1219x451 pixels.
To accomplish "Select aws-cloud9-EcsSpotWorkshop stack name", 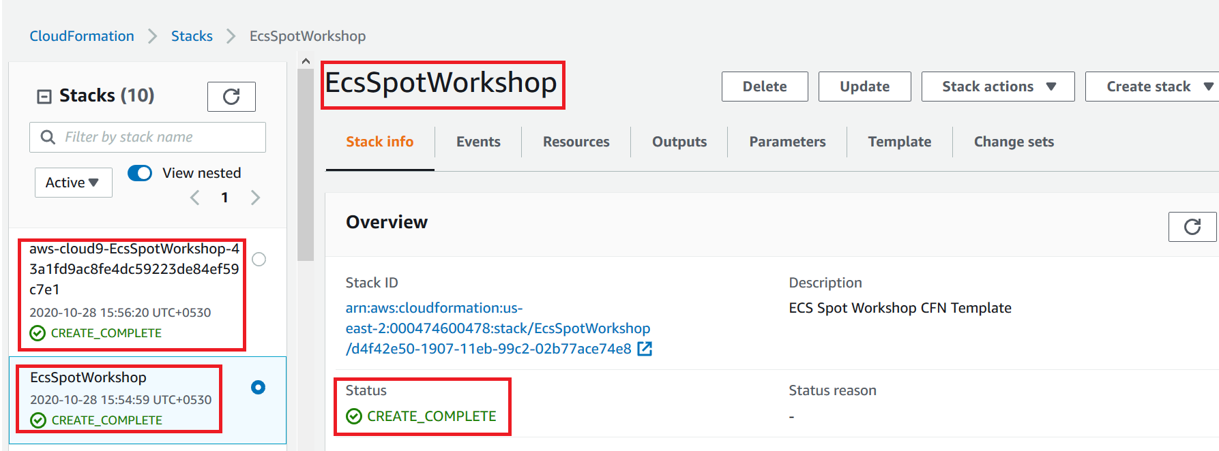I will click(x=134, y=269).
